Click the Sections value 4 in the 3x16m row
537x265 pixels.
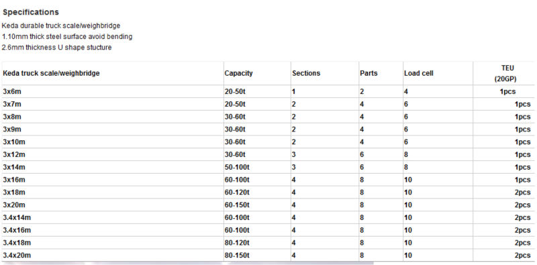point(294,180)
